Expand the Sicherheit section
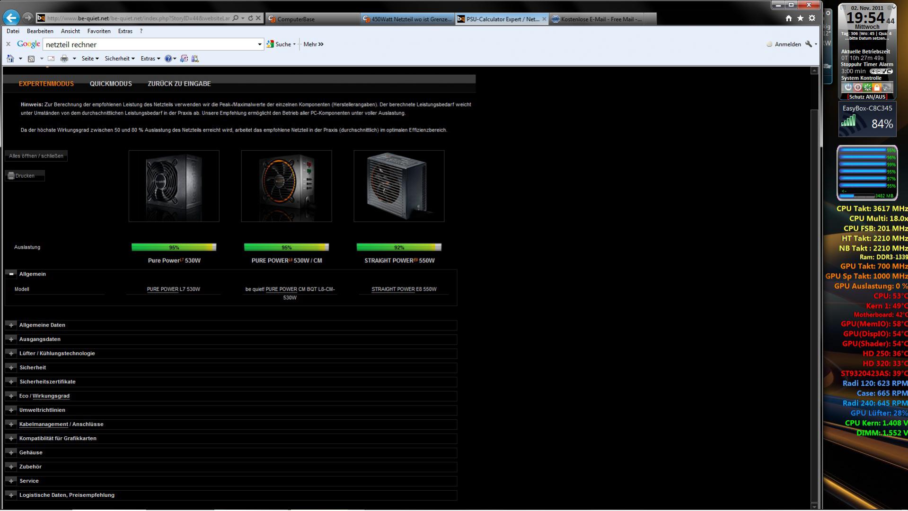 11,368
